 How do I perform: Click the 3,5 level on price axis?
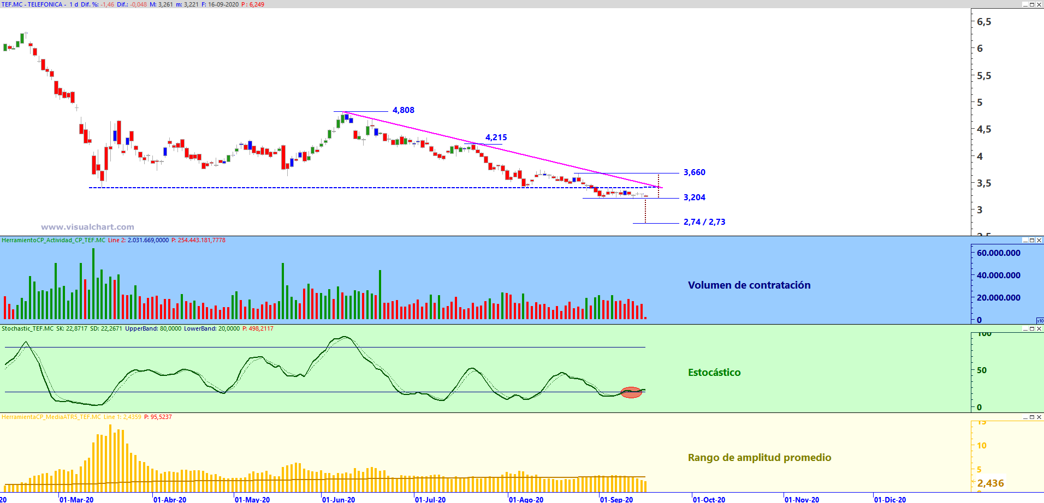984,183
